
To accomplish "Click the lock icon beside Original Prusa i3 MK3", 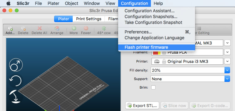I will (x=164, y=61).
